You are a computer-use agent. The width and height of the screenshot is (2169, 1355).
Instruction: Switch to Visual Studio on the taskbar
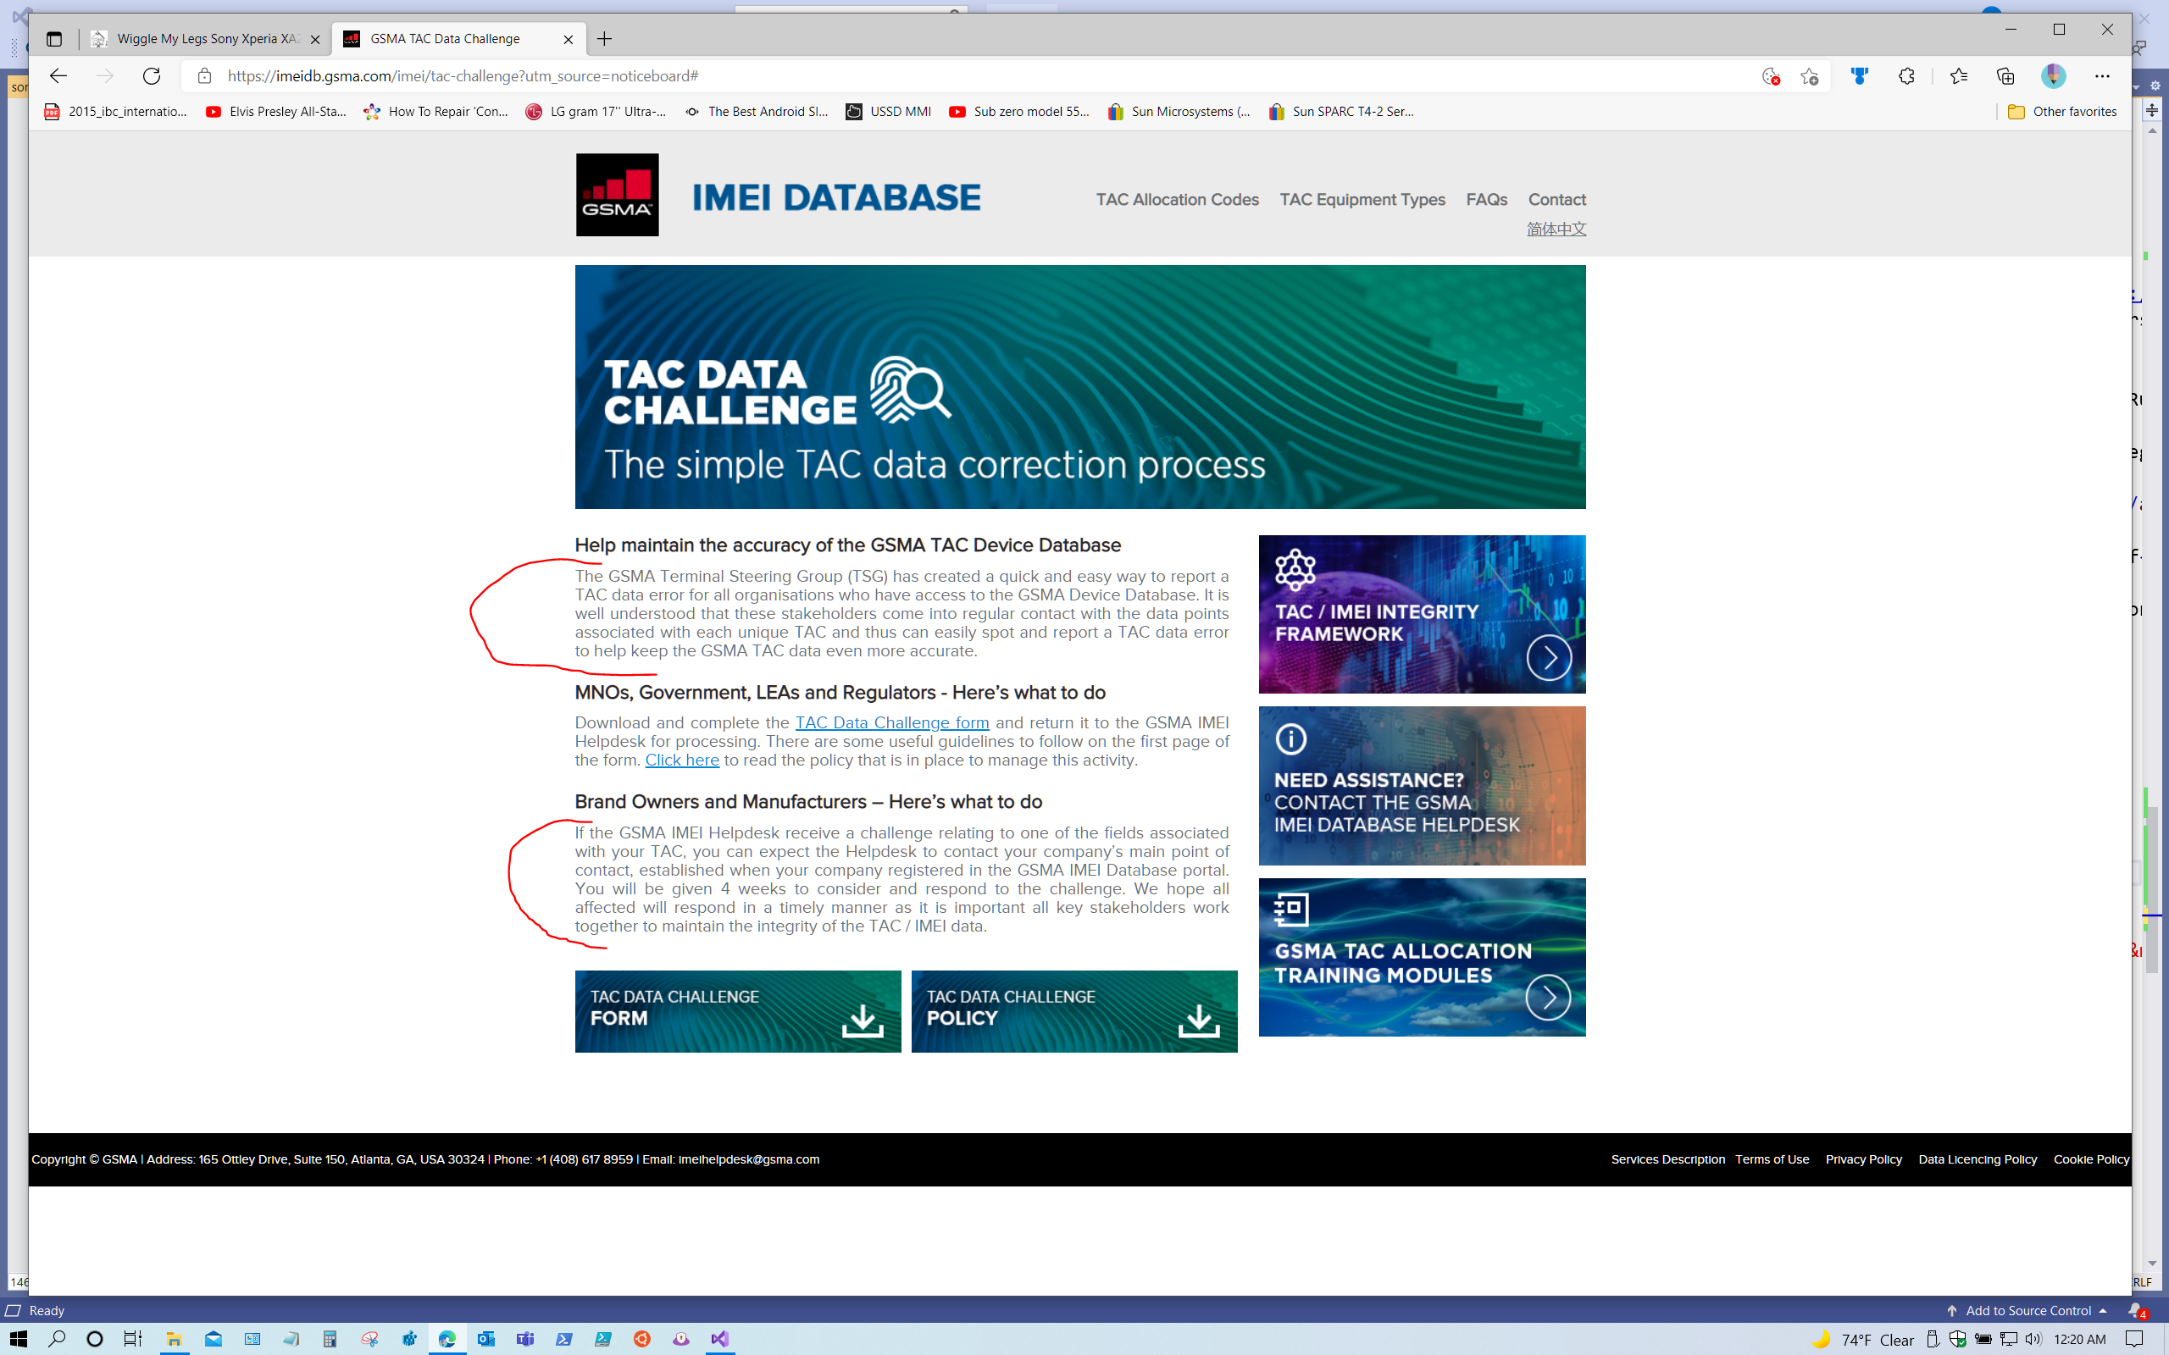click(x=719, y=1339)
